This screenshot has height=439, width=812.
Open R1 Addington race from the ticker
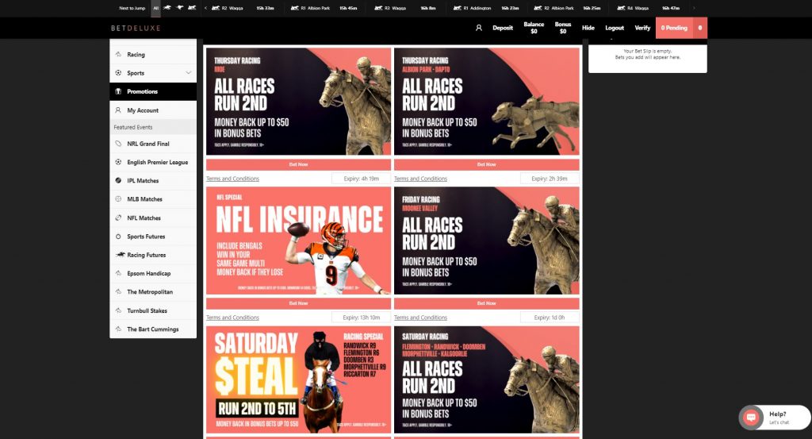486,8
